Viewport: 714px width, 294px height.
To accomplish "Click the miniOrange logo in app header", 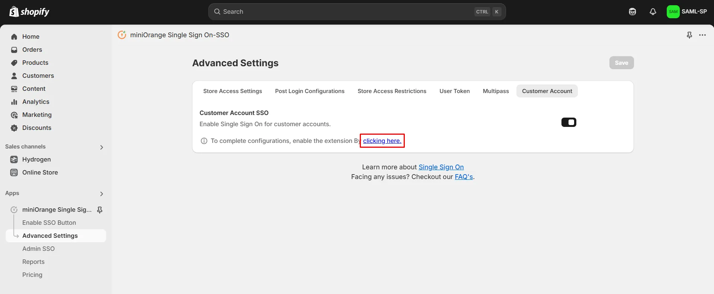I will pos(122,35).
